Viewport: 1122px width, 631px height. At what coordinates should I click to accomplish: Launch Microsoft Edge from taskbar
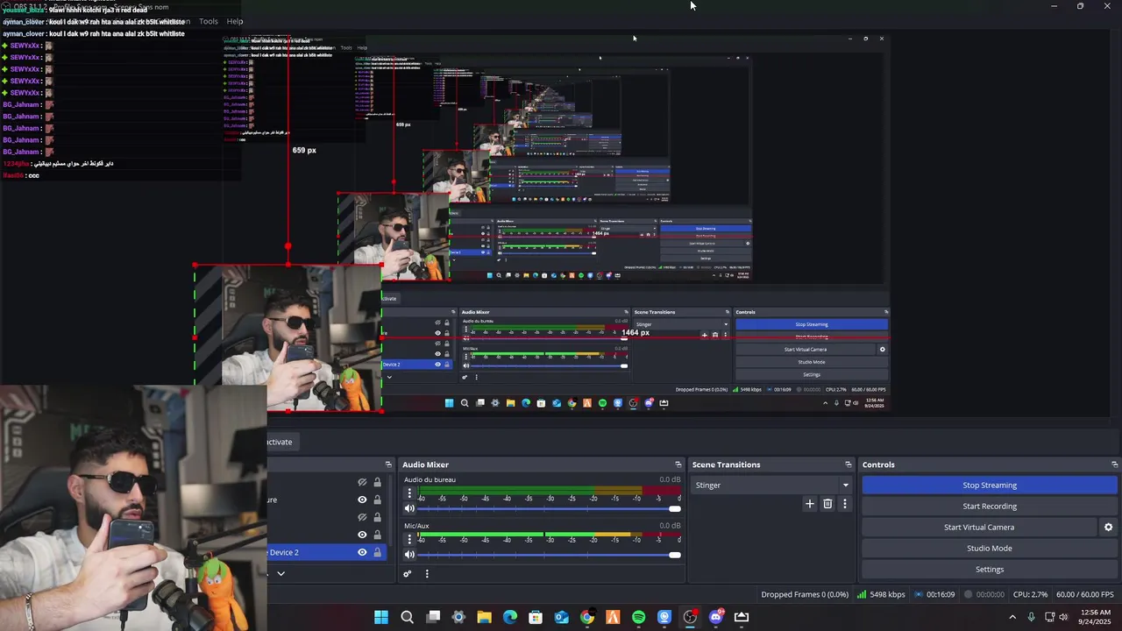(x=510, y=617)
